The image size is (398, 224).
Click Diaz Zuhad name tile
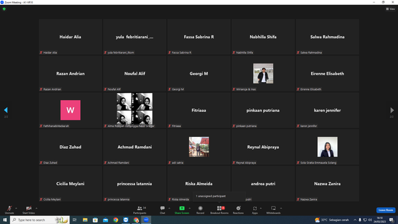[70, 147]
